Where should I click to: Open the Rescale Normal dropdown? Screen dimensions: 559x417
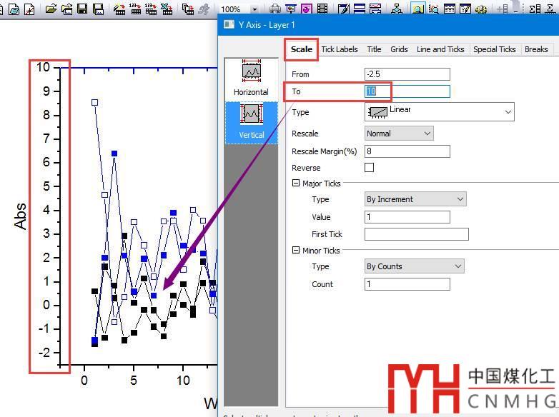tap(399, 134)
